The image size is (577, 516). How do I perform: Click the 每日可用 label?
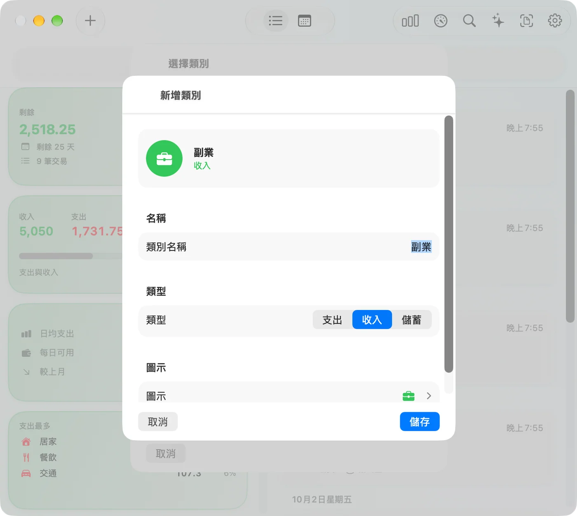coord(57,353)
